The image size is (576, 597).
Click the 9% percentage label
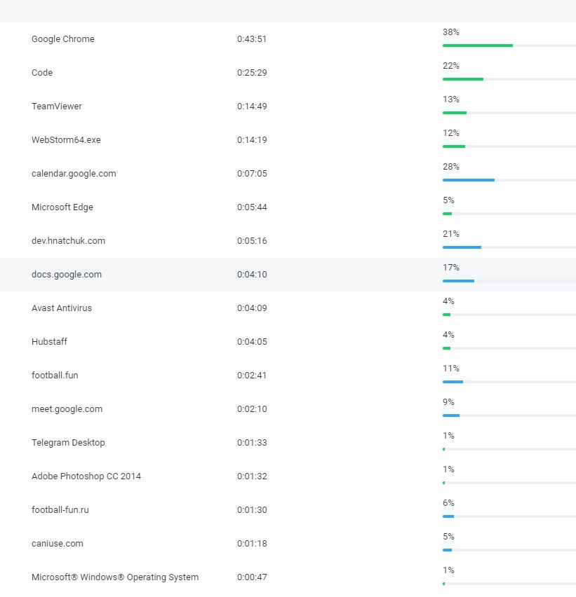pyautogui.click(x=448, y=402)
